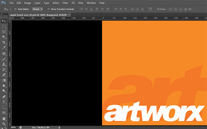Click the default colors icon
The width and height of the screenshot is (207, 129).
click(x=2, y=128)
